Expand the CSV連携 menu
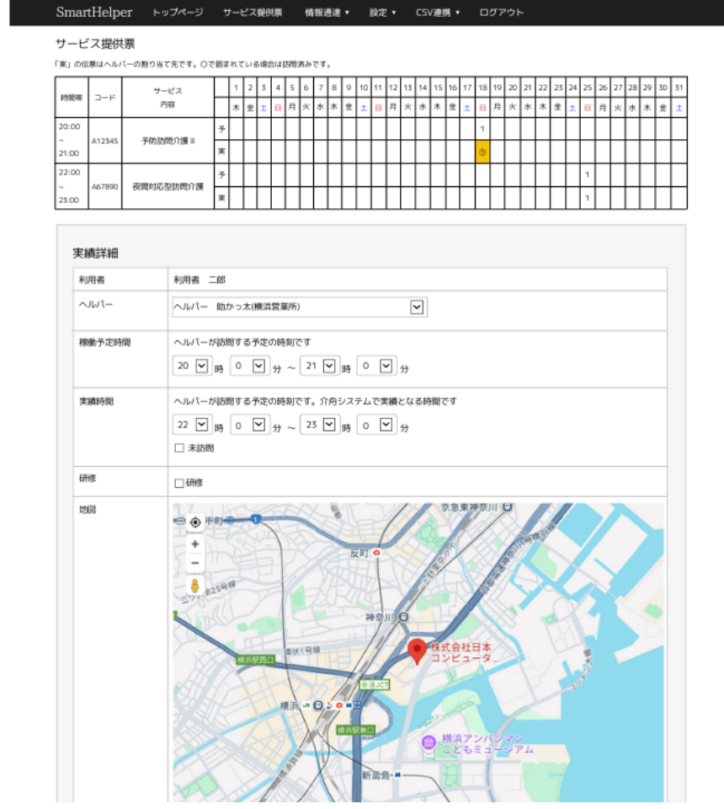The width and height of the screenshot is (724, 809). pyautogui.click(x=438, y=13)
